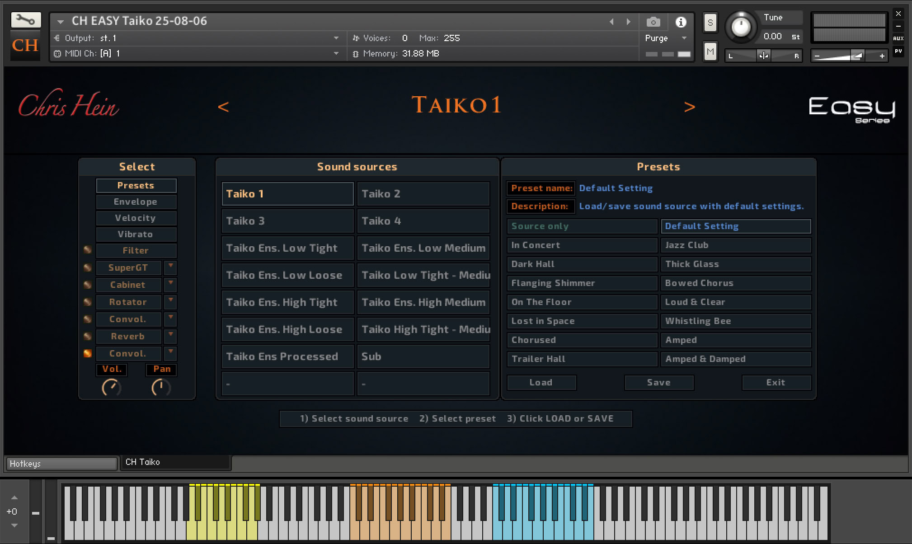Adjust the Pan knob in Select panel

[x=161, y=388]
